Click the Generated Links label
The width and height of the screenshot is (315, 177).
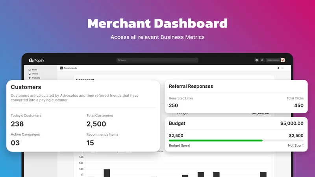(181, 98)
